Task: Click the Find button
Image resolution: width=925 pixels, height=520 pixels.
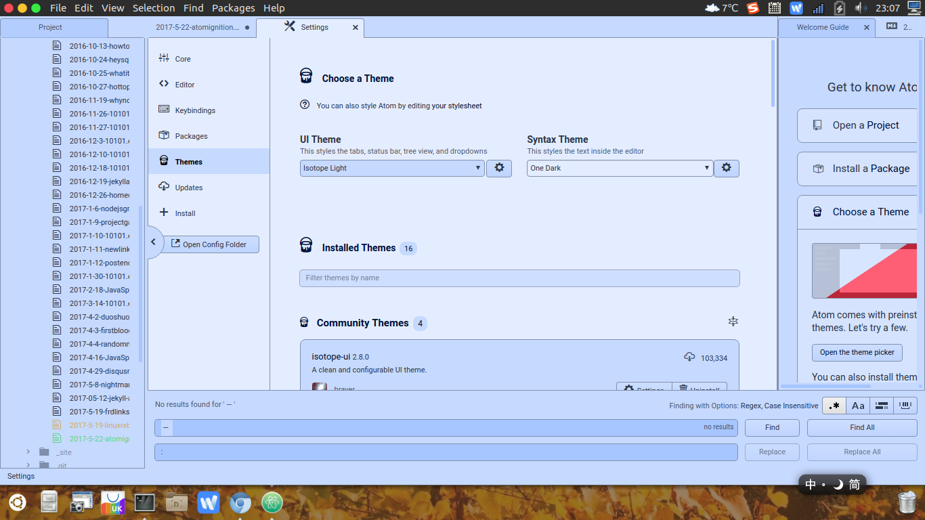Action: point(772,427)
